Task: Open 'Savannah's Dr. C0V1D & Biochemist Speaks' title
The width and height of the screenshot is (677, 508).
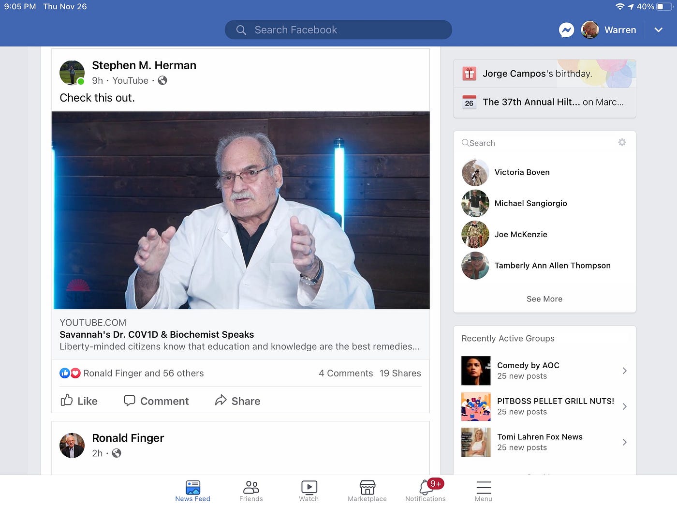Action: (157, 334)
